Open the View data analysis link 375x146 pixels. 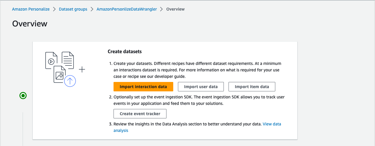point(271,124)
